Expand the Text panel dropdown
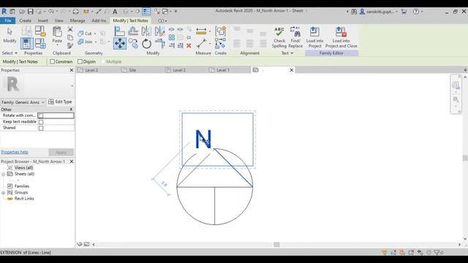This screenshot has width=468, height=263. tap(287, 53)
